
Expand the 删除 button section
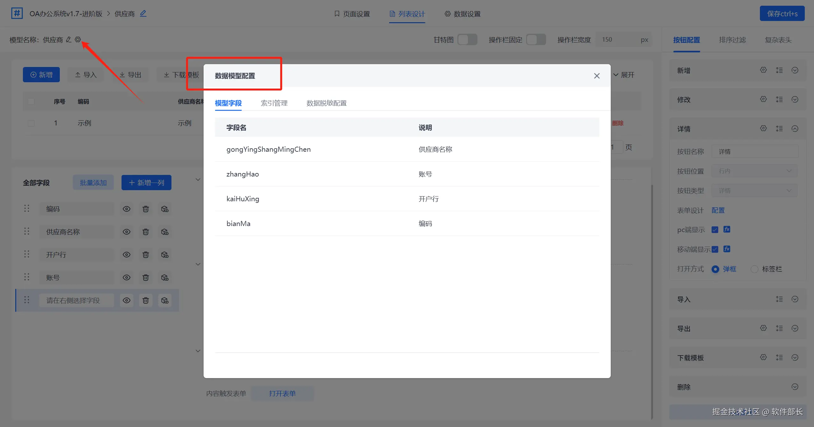point(795,387)
